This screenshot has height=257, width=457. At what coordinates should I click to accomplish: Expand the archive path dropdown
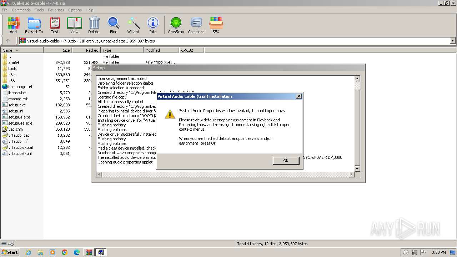point(453,41)
